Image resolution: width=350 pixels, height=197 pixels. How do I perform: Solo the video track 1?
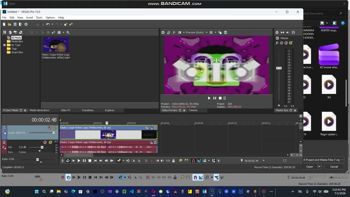point(55,128)
